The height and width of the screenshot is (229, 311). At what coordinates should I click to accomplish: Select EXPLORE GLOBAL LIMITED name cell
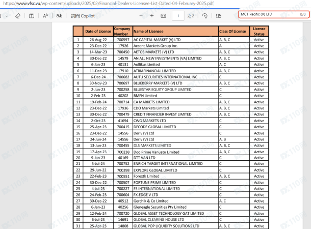click(175, 170)
